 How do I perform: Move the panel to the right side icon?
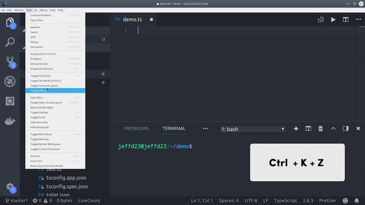point(346,129)
